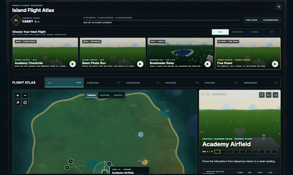Viewport: 293px width, 175px height.
Task: Play the Breakwater Relay flight
Action: tap(208, 64)
